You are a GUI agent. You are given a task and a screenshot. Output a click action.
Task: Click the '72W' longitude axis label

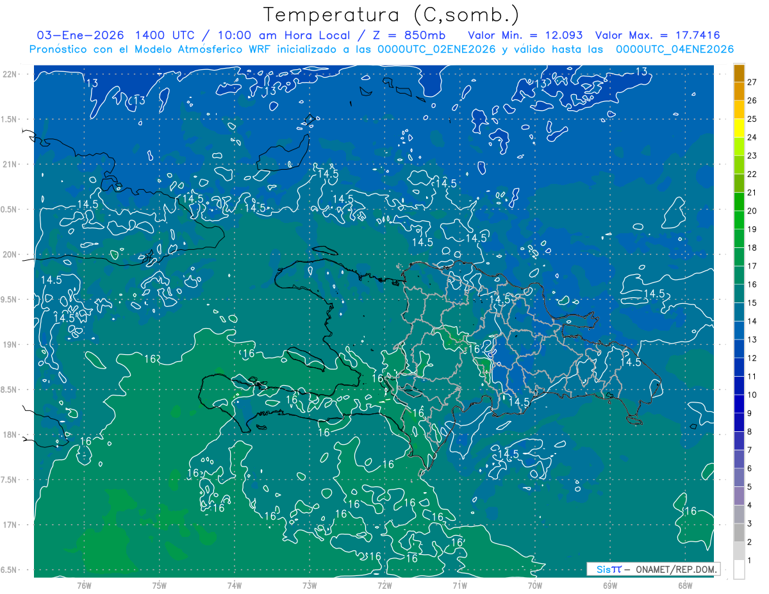(x=384, y=586)
